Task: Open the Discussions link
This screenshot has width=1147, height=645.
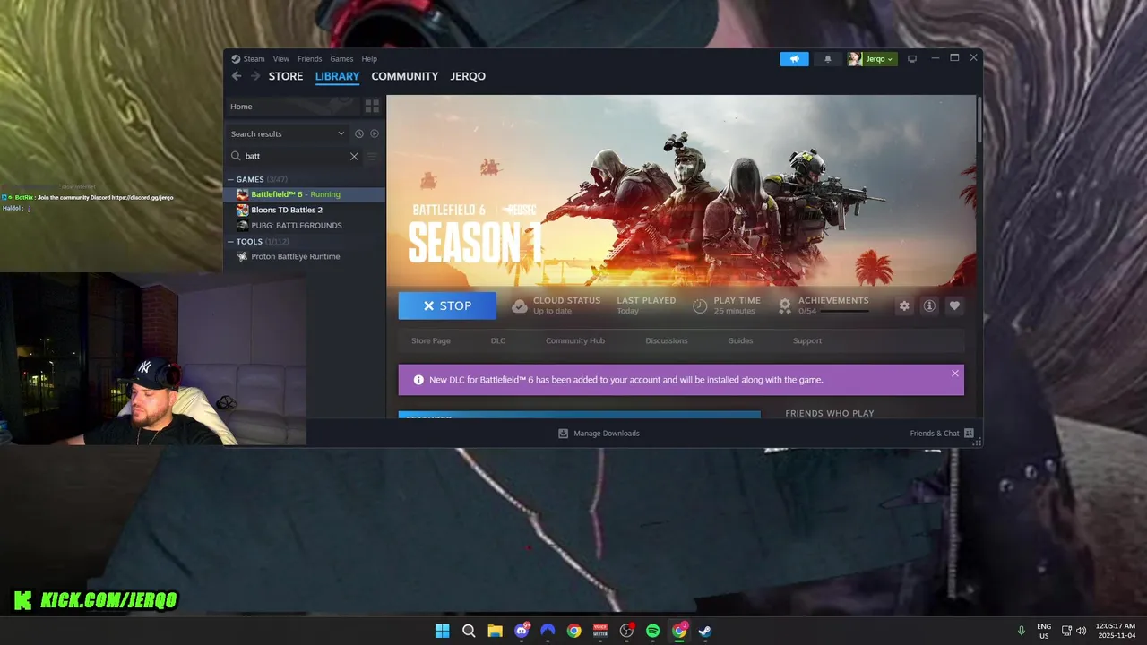Action: coord(667,340)
